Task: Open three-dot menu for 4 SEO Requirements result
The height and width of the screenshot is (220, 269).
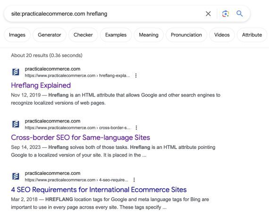Action: point(134,180)
